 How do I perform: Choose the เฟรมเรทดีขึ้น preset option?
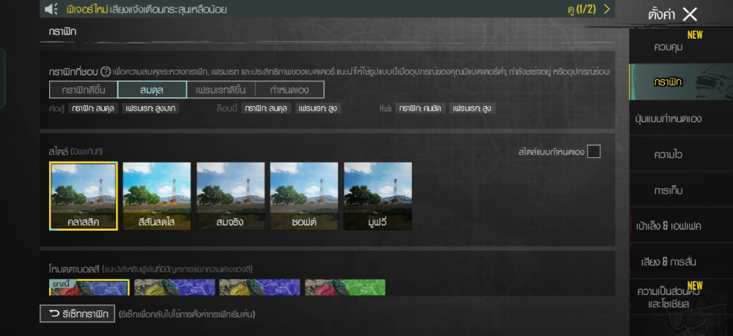click(x=221, y=89)
